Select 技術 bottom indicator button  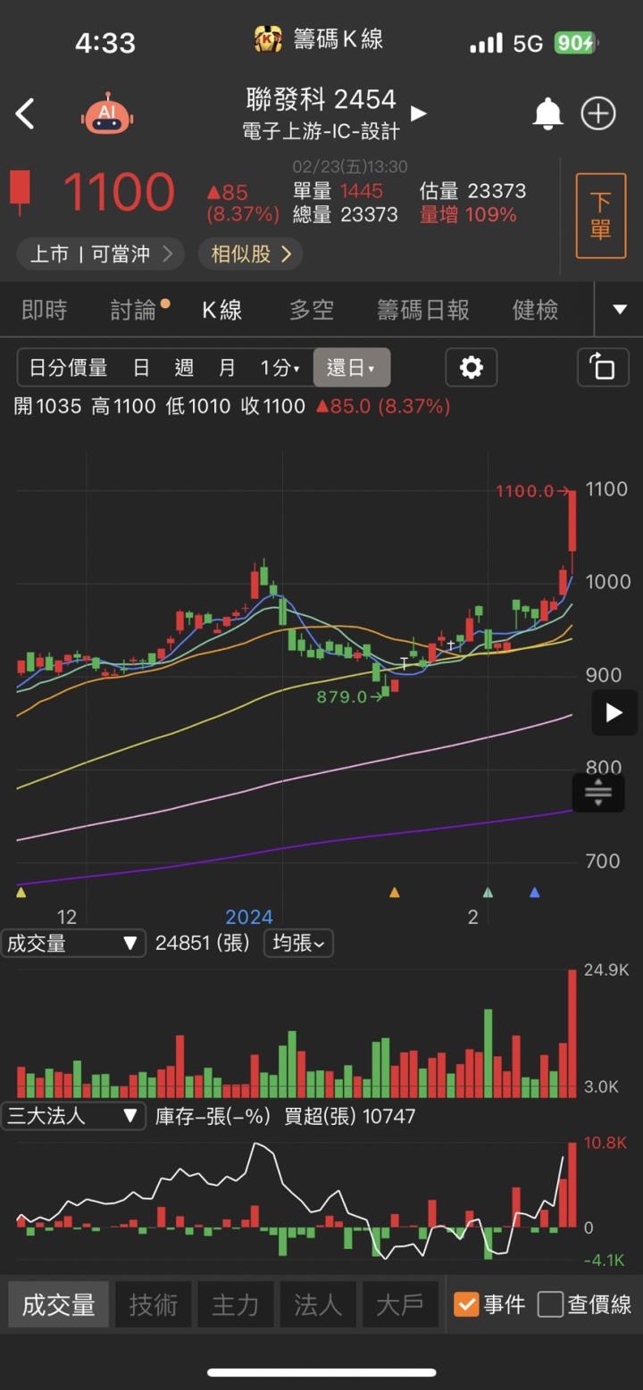pyautogui.click(x=153, y=1304)
